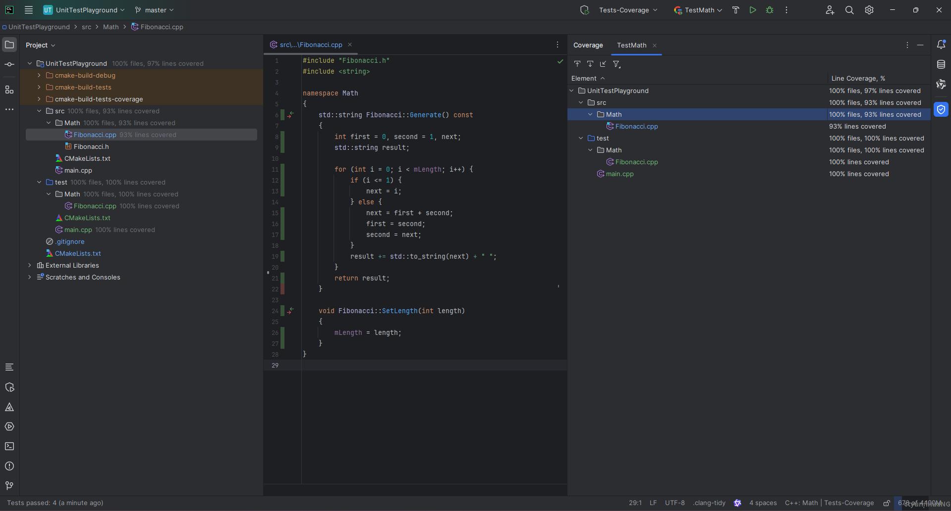This screenshot has height=511, width=951.
Task: Show more tool windows ellipsis in left sidebar
Action: click(9, 109)
